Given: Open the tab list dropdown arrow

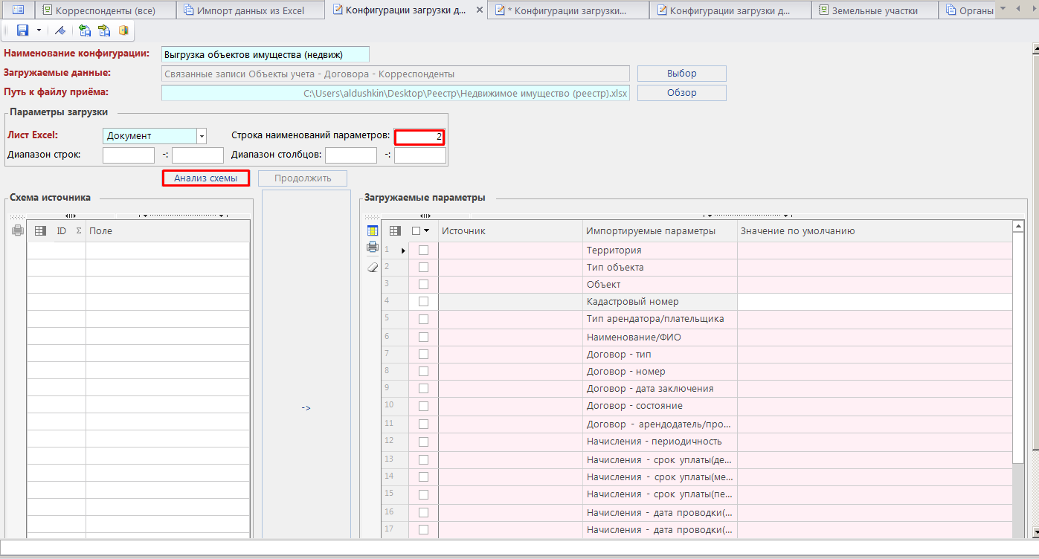Looking at the screenshot, I should pyautogui.click(x=1004, y=9).
